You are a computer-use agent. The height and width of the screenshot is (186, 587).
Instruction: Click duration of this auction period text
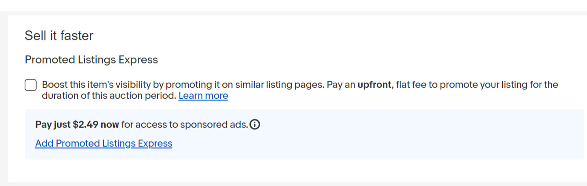click(109, 96)
